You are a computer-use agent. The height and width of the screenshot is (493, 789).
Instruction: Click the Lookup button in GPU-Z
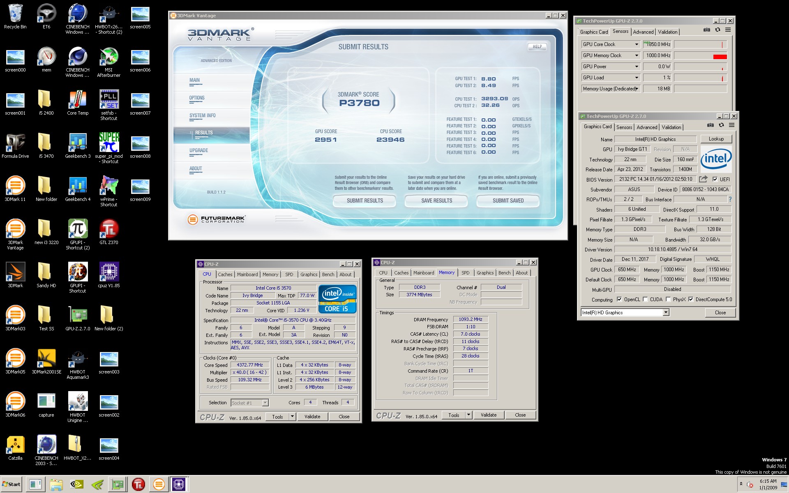(716, 139)
